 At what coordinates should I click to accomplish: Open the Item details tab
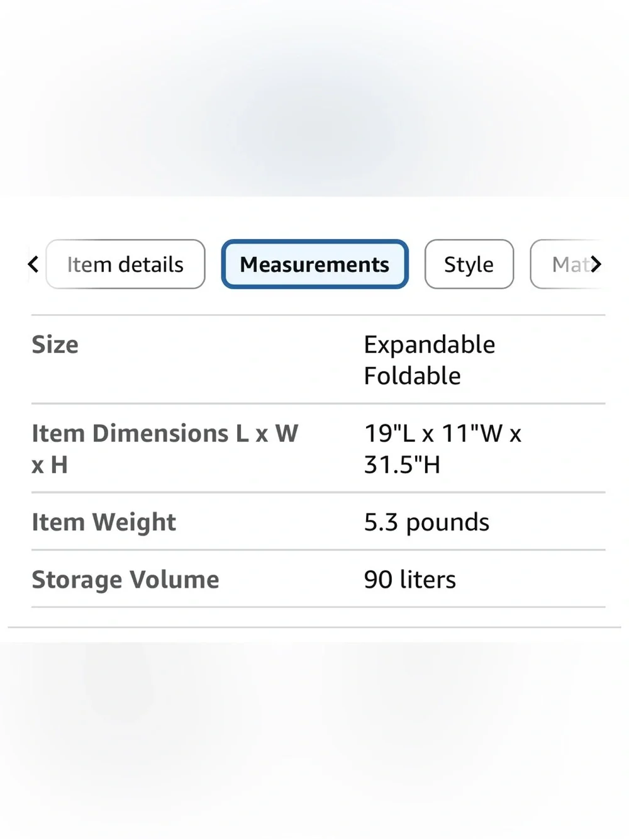click(x=125, y=264)
